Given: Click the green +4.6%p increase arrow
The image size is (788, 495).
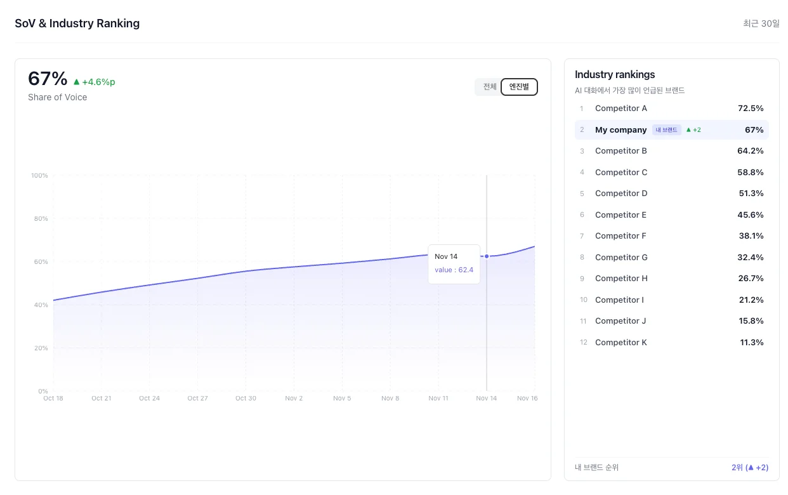Looking at the screenshot, I should pyautogui.click(x=77, y=82).
